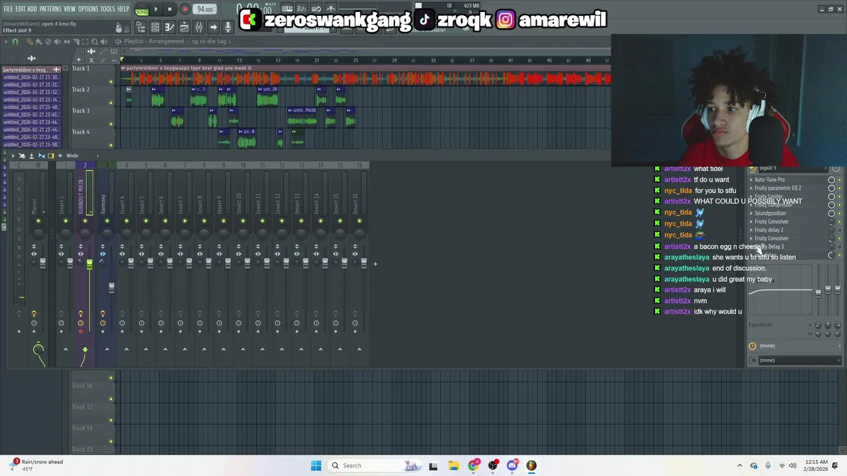Viewport: 847px width, 476px height.
Task: Select the playlist Draw pencil tool
Action: coord(30,41)
